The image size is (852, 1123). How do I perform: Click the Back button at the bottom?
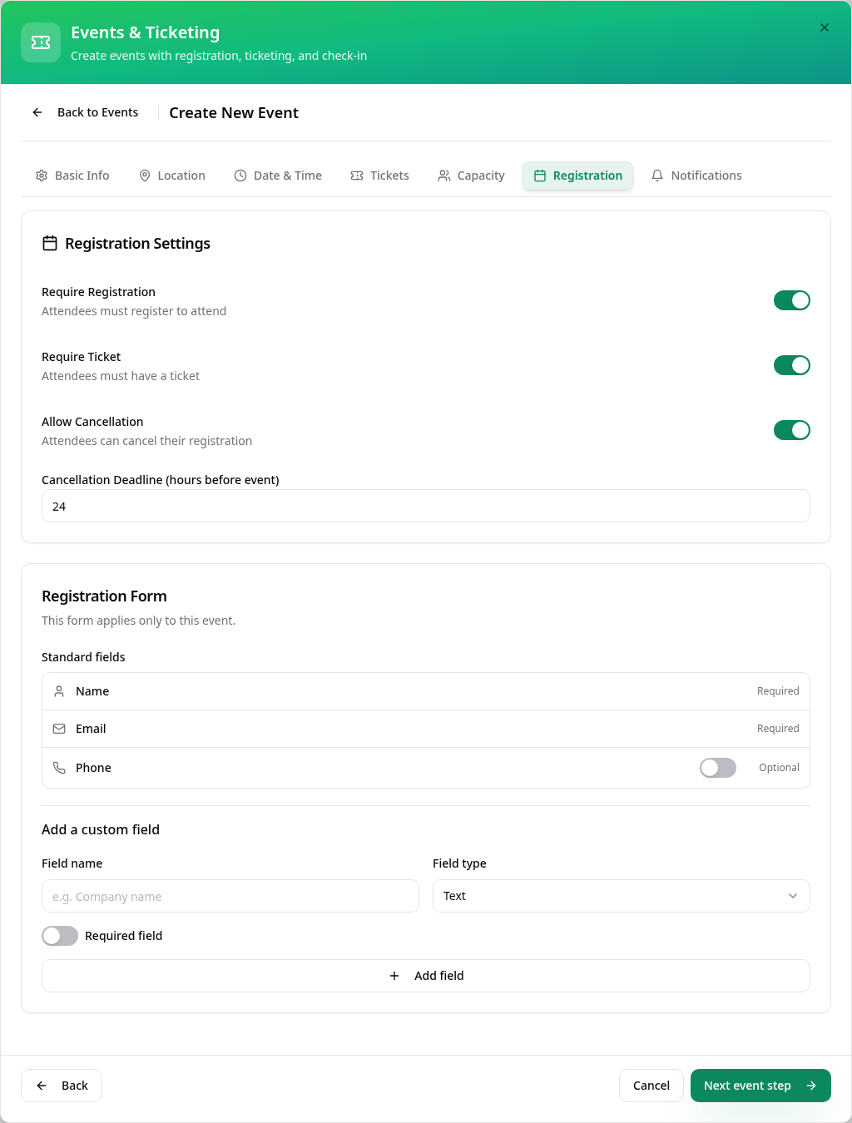62,1086
